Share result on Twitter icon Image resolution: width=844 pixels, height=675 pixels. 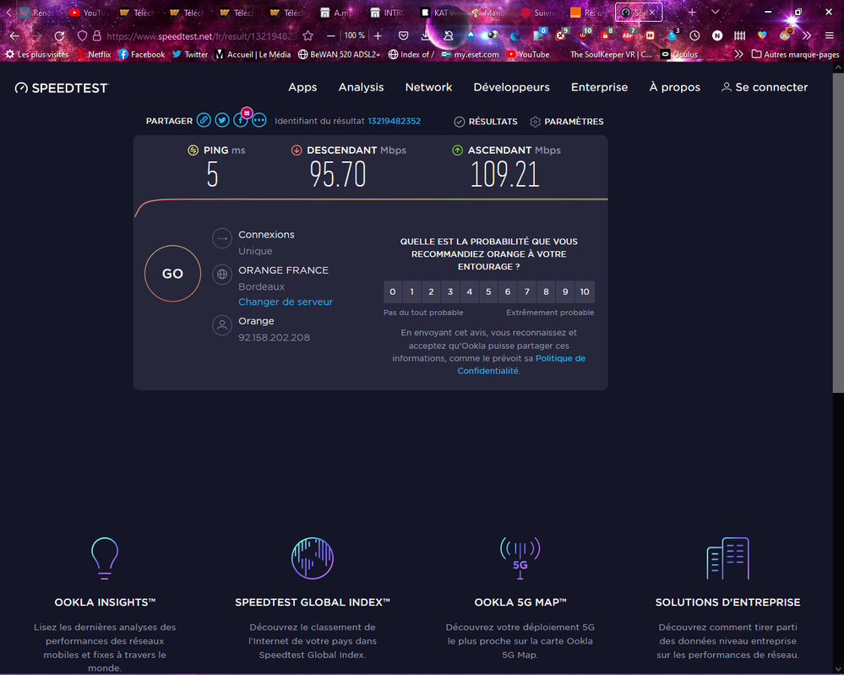coord(221,121)
